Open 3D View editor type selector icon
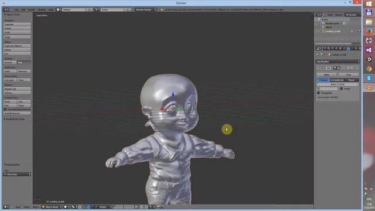The image size is (375, 211). tap(6, 207)
